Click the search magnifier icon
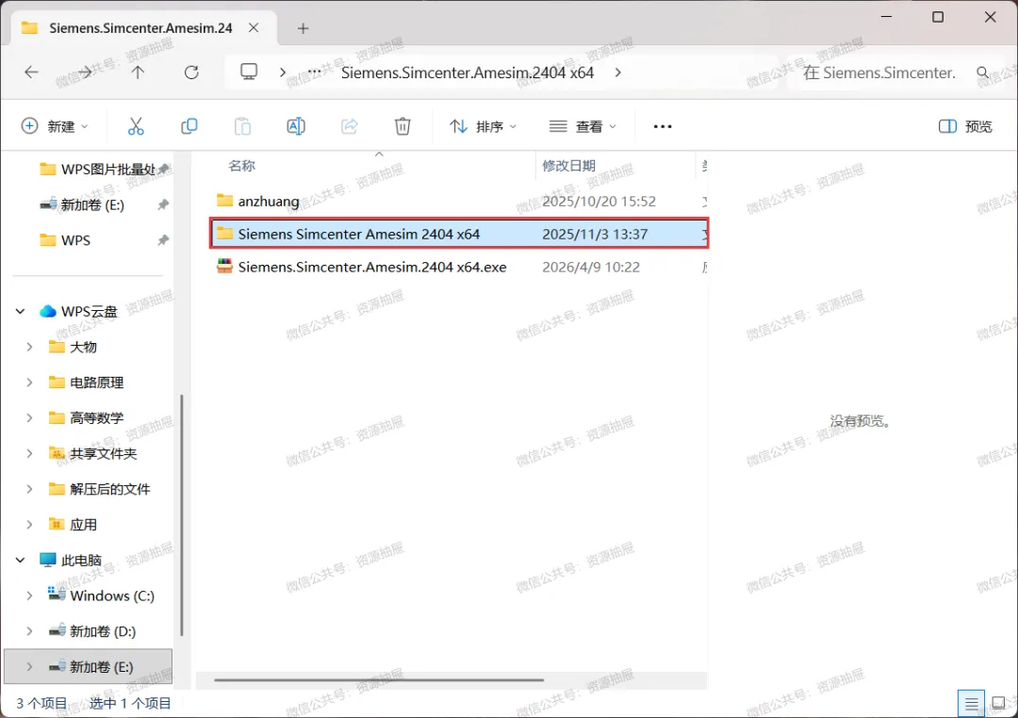 click(x=983, y=73)
